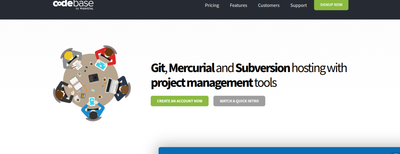The width and height of the screenshot is (400, 154).
Task: Click the black device at table center
Action: pos(93,78)
